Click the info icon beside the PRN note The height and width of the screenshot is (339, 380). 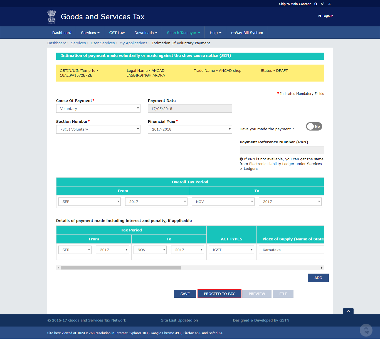pyautogui.click(x=241, y=159)
